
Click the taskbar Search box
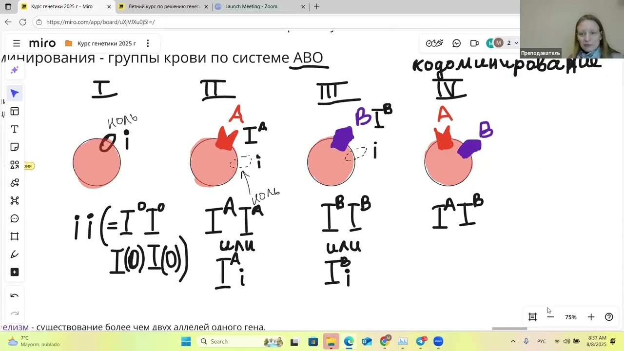[x=241, y=341]
